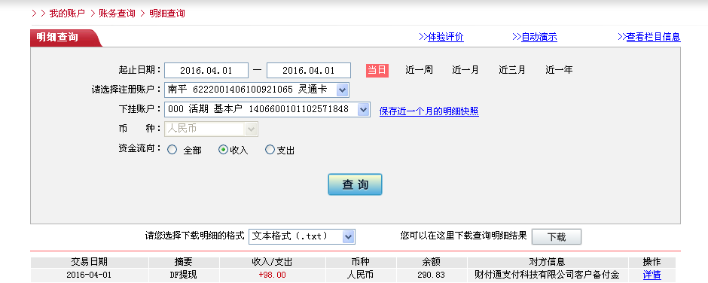The image size is (708, 283).
Task: Select the 支出 radio button
Action: point(270,150)
